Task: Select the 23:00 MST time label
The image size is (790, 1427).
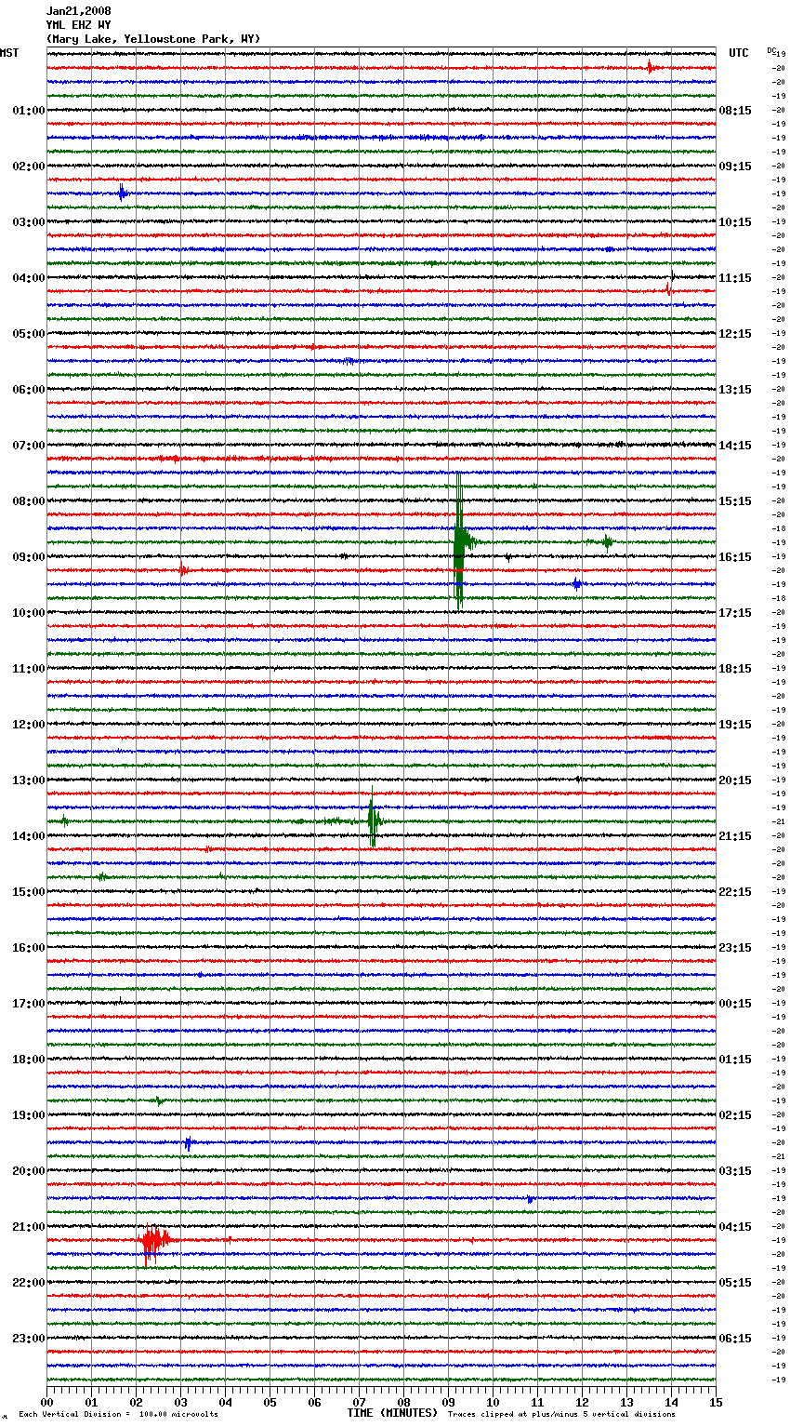Action: click(29, 1339)
